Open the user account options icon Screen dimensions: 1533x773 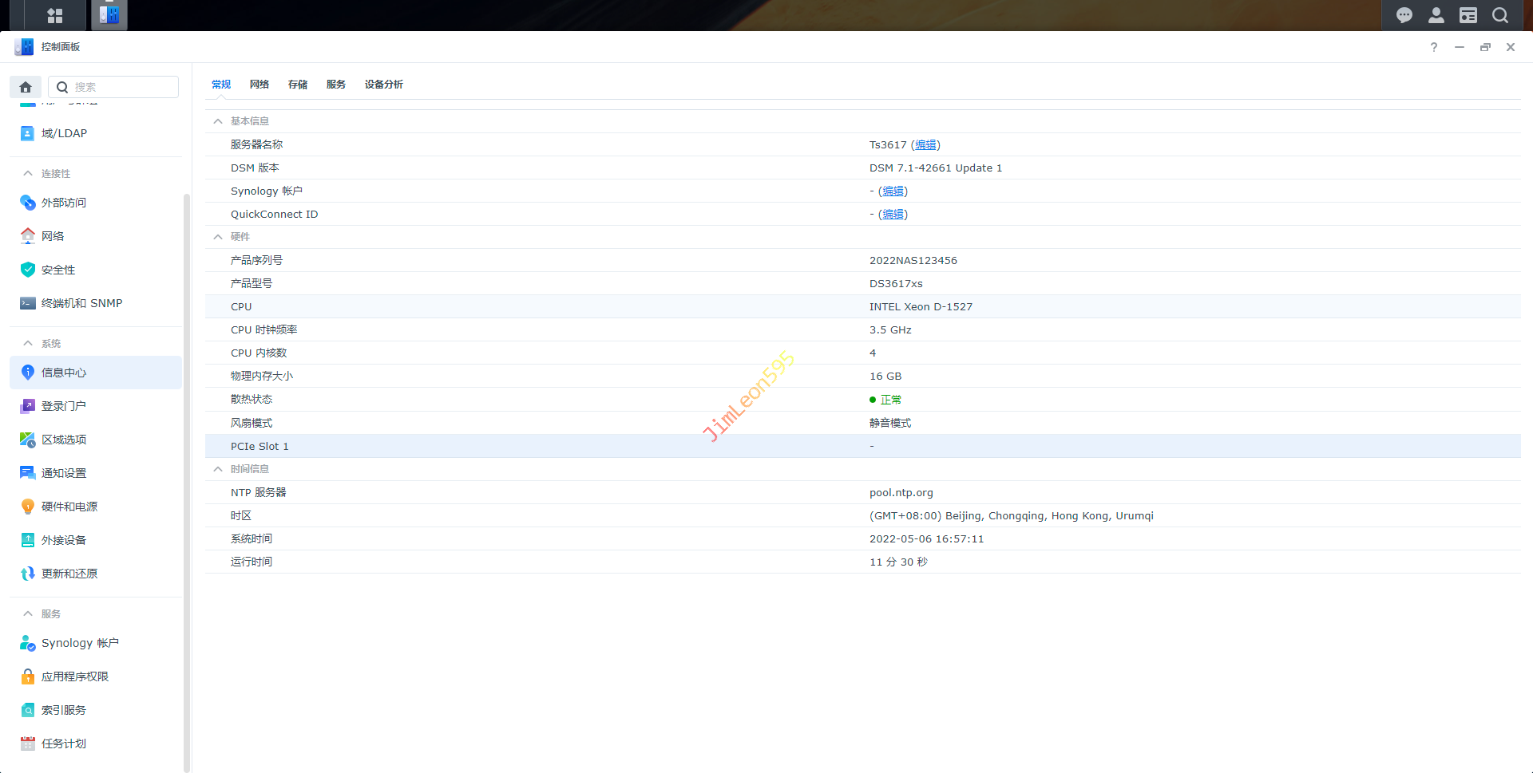pyautogui.click(x=1436, y=15)
